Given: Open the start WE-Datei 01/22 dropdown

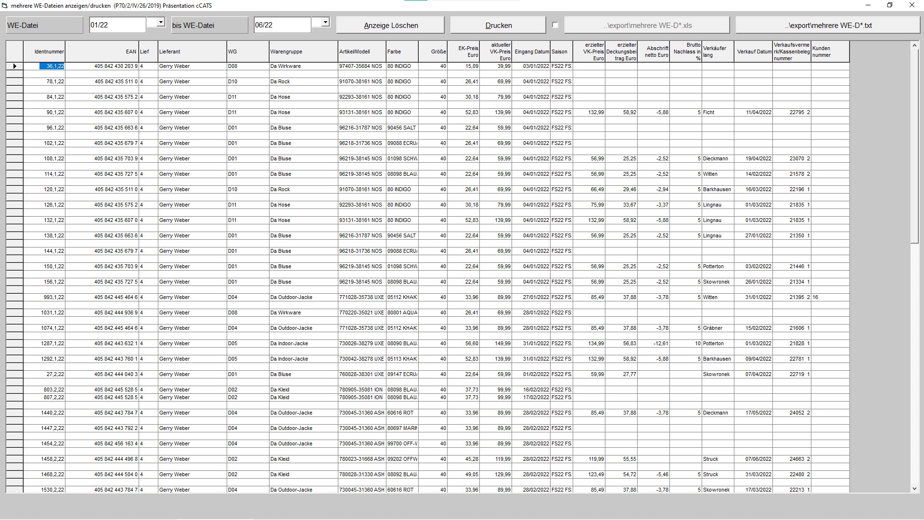Looking at the screenshot, I should click(161, 22).
